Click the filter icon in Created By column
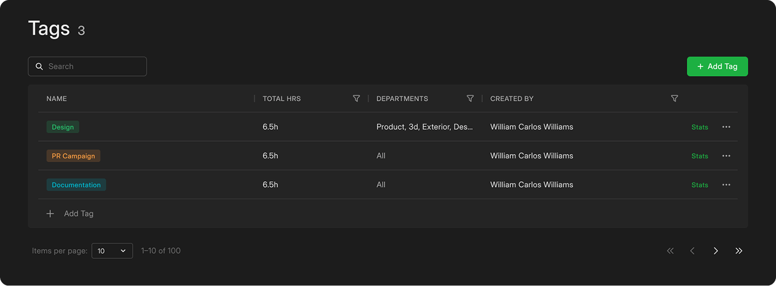 (x=675, y=99)
